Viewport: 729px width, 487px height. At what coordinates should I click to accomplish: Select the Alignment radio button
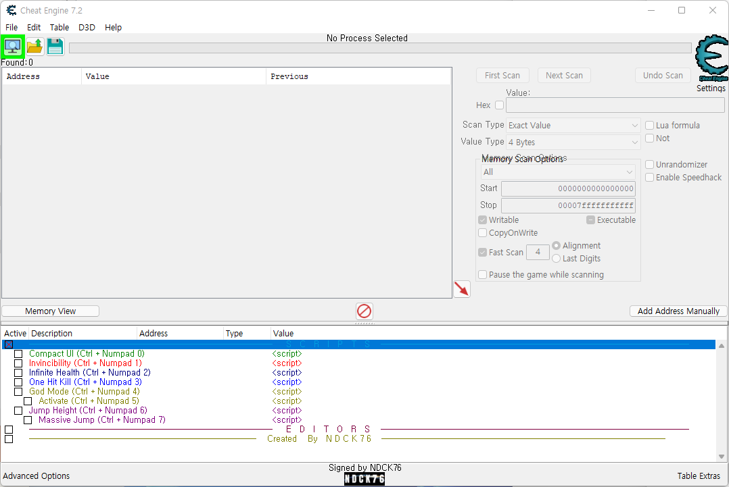click(x=556, y=246)
